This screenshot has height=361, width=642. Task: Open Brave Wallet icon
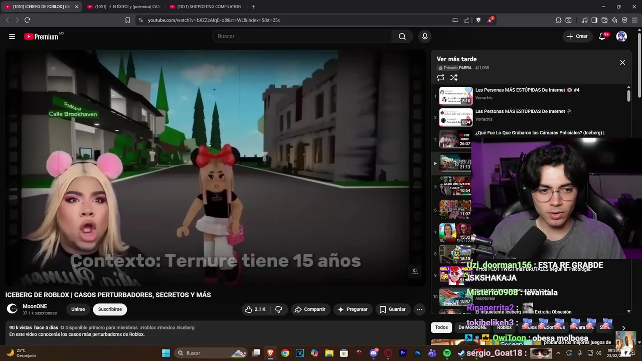pos(604,20)
